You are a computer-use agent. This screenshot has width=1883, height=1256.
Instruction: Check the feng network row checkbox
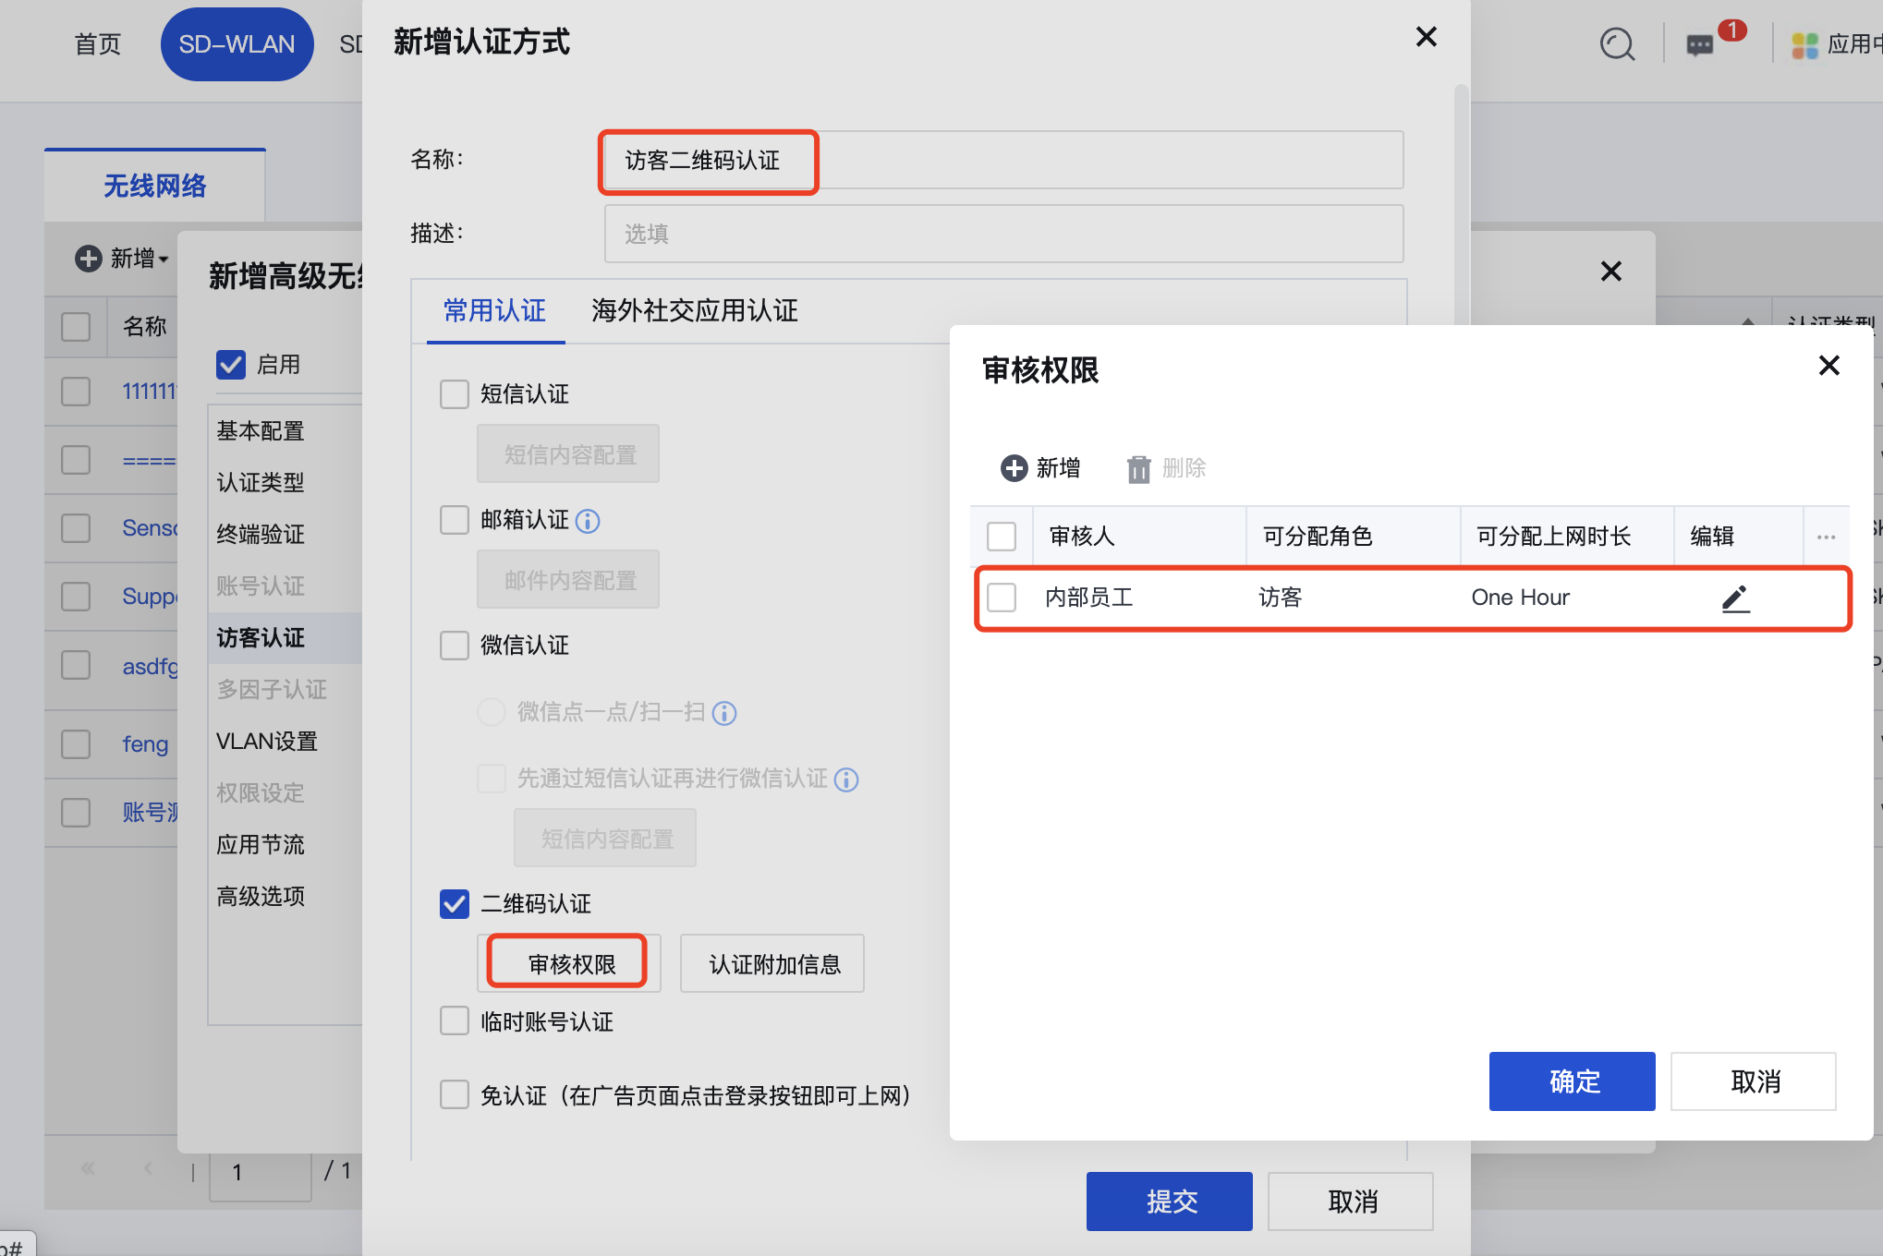[x=76, y=744]
